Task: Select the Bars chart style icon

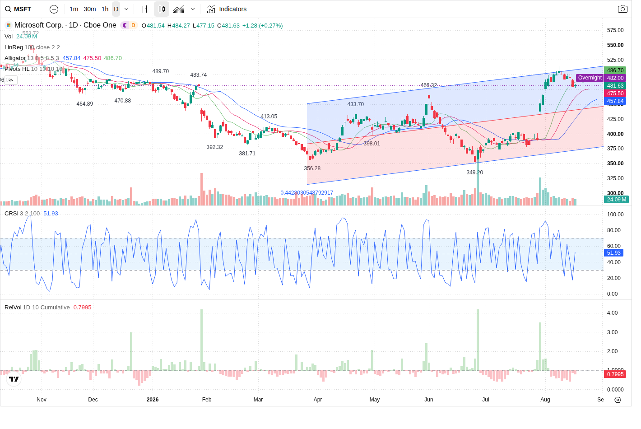Action: 144,9
